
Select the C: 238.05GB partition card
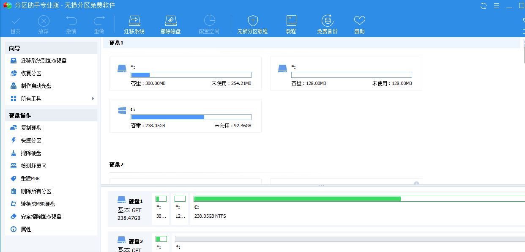(x=186, y=116)
